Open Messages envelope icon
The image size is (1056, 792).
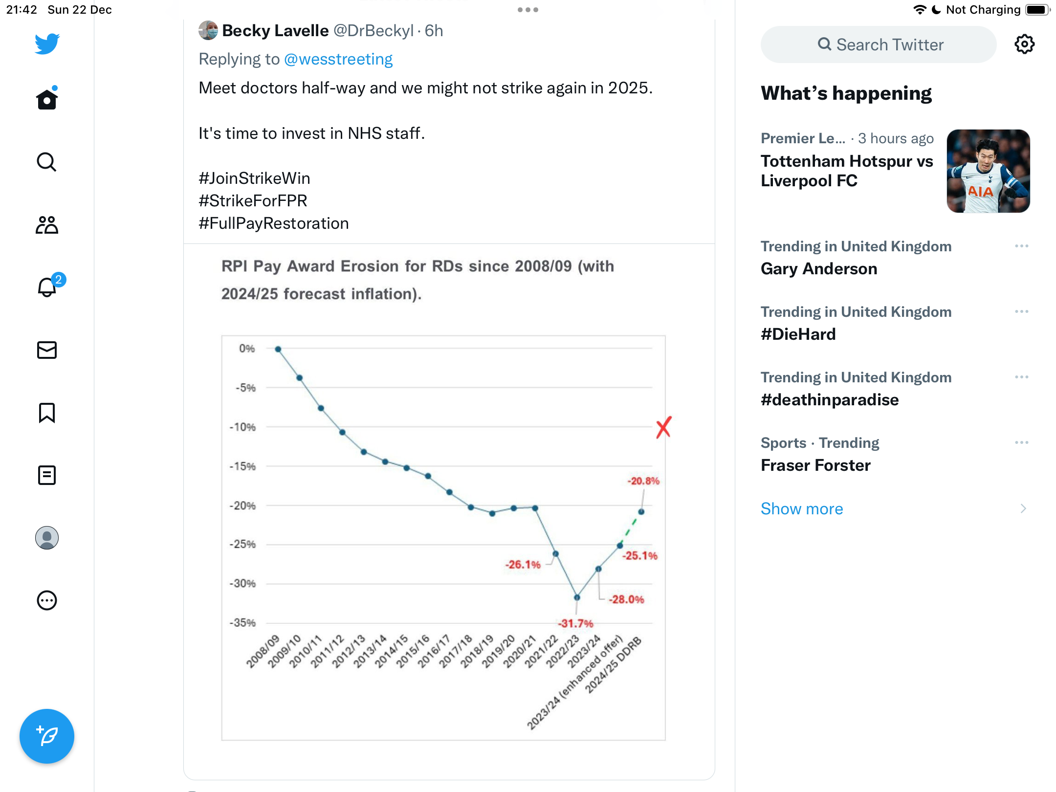click(x=47, y=350)
